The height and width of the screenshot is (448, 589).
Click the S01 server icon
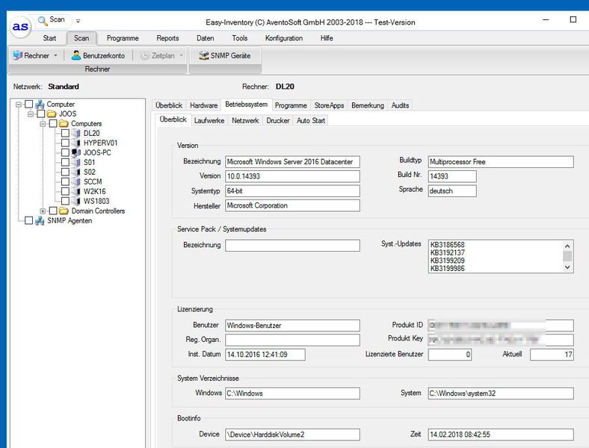(76, 163)
